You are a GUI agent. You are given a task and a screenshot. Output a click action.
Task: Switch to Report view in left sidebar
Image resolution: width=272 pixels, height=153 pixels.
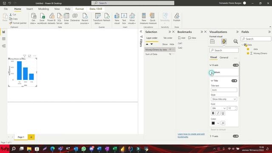click(4, 32)
